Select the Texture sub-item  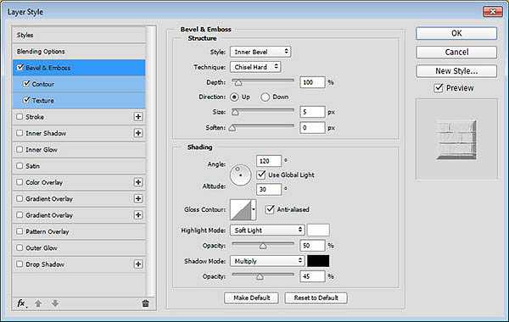pos(79,100)
